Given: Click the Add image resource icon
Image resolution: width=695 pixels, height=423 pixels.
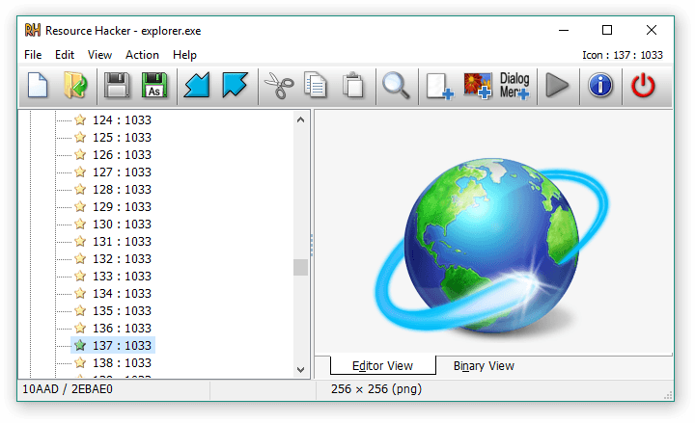Looking at the screenshot, I should 478,86.
